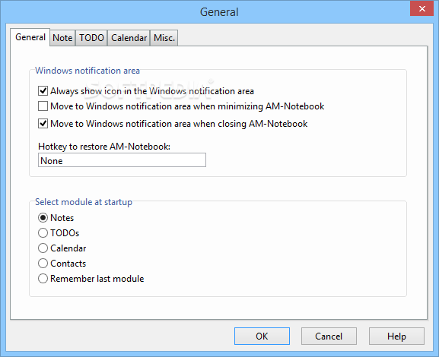Confirm settings with the OK button
Image resolution: width=439 pixels, height=357 pixels.
coord(262,336)
